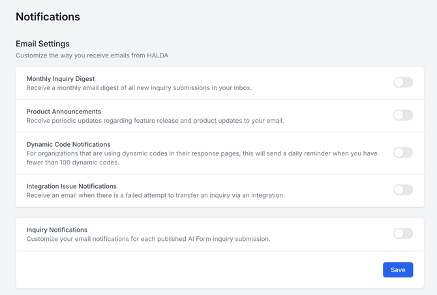437x295 pixels.
Task: Click the monthly email digest description text
Action: coord(139,88)
